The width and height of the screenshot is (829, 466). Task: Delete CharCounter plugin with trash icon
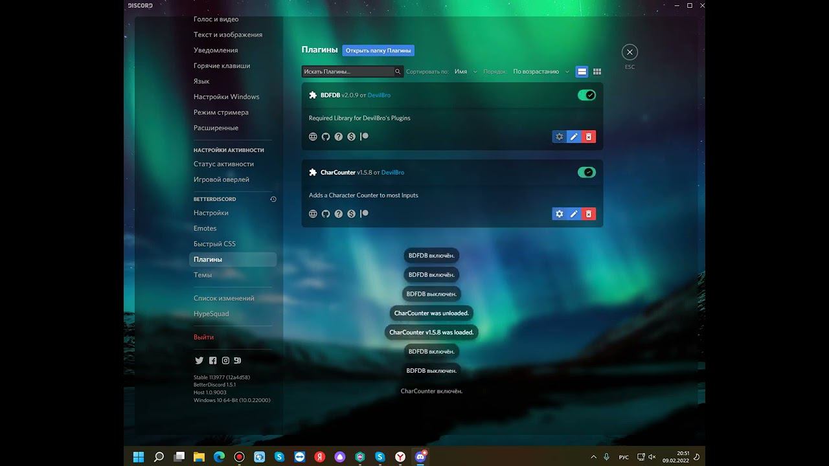point(589,214)
